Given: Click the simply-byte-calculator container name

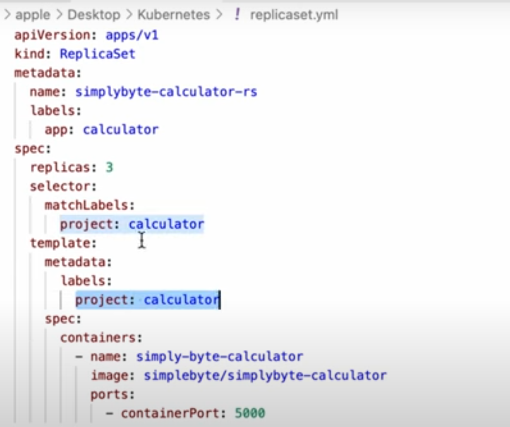Looking at the screenshot, I should tap(219, 356).
